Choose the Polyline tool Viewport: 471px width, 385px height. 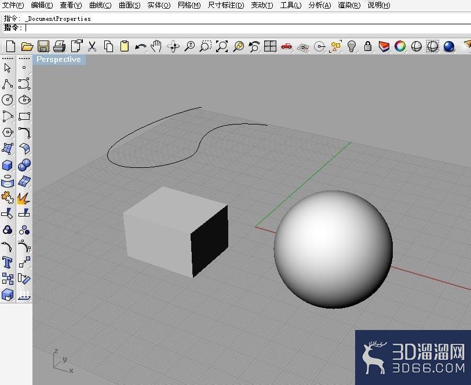tap(8, 84)
